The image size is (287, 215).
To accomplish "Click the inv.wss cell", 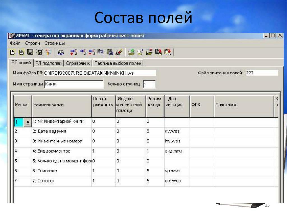I will point(177,142).
